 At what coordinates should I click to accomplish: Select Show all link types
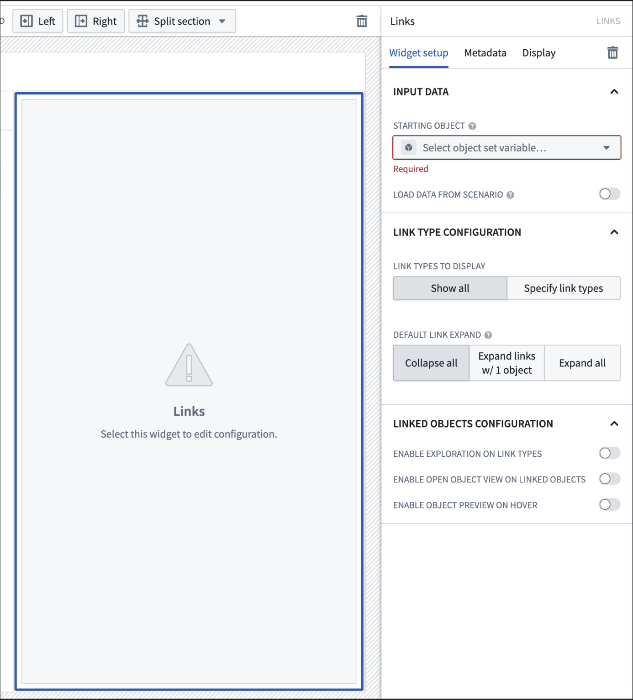(450, 288)
